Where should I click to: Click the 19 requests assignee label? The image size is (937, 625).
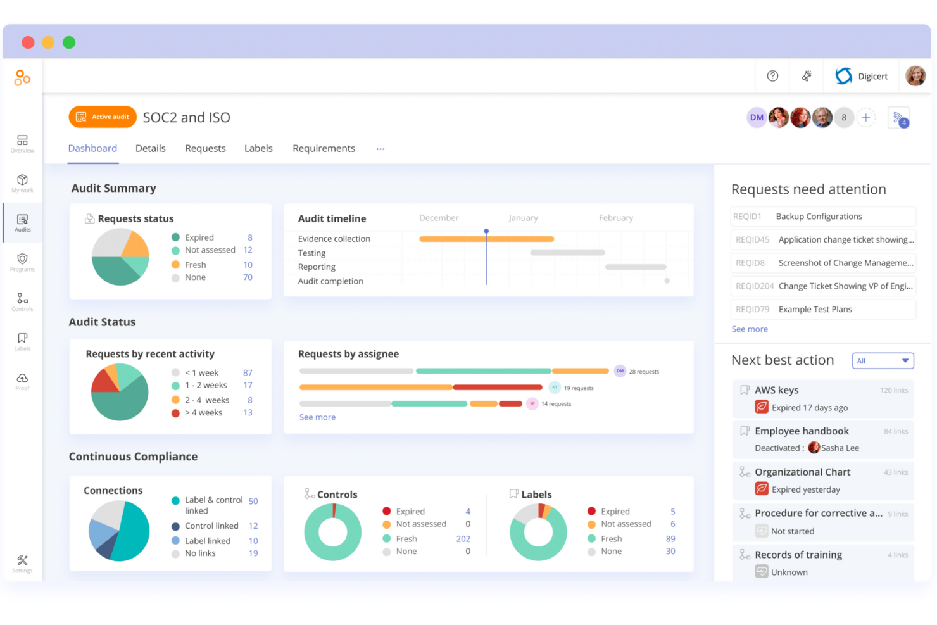pos(579,388)
